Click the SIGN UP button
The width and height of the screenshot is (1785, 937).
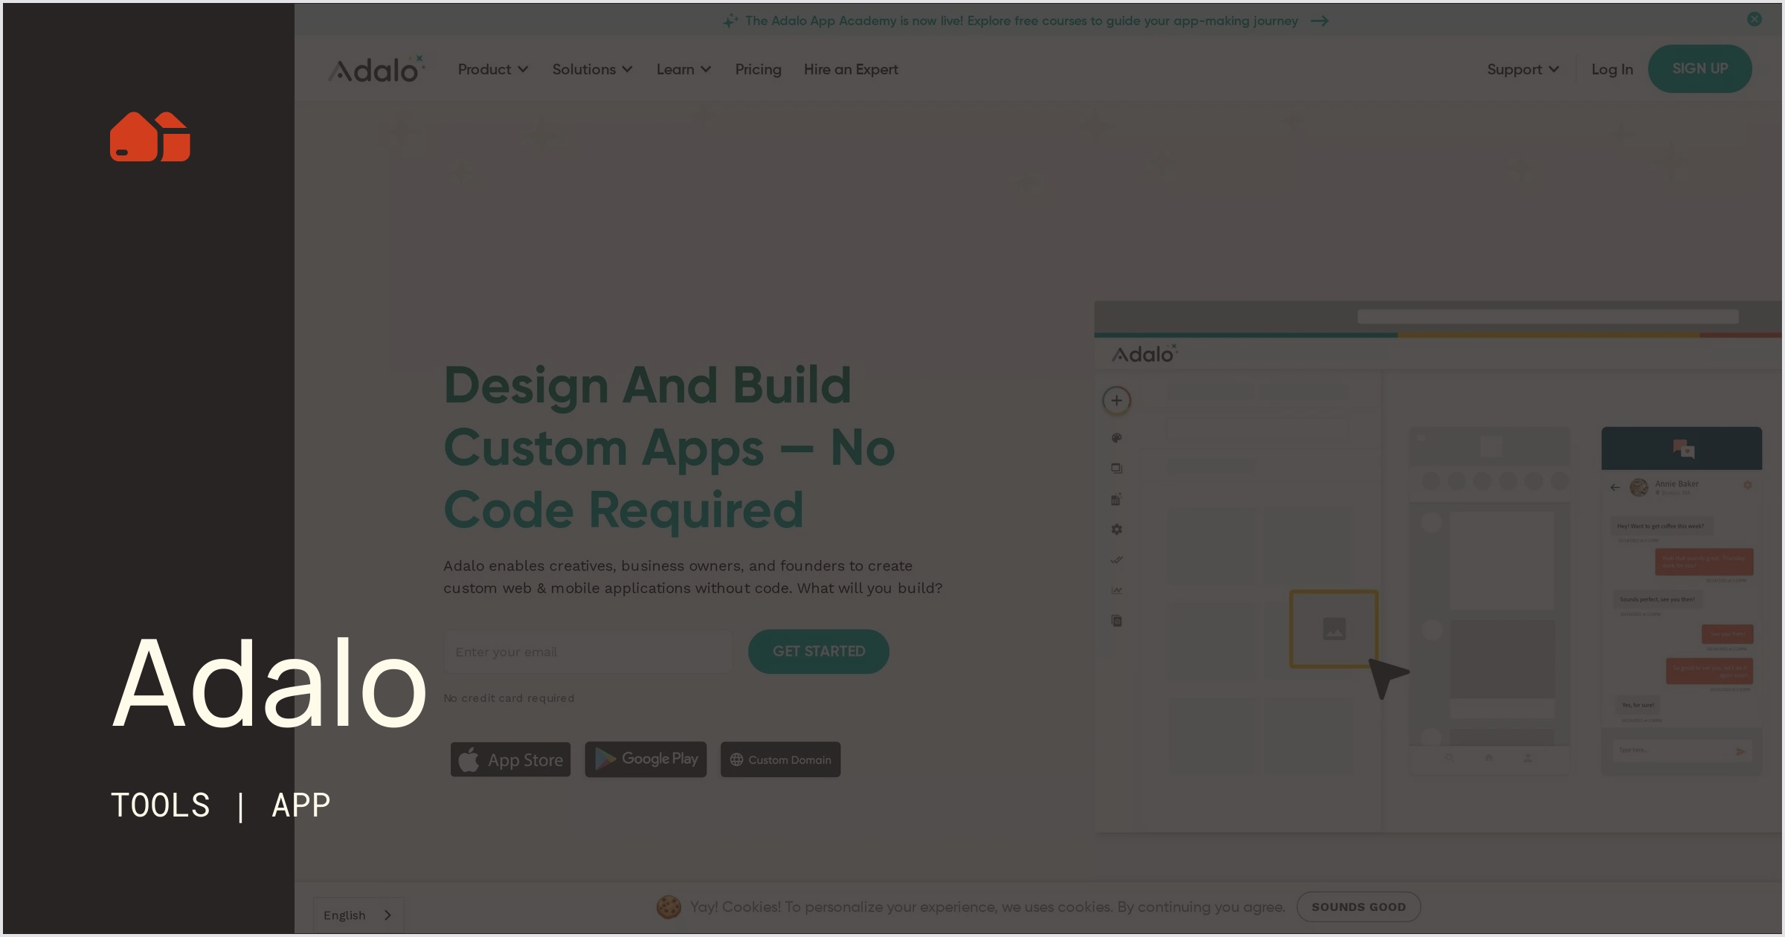click(x=1700, y=68)
